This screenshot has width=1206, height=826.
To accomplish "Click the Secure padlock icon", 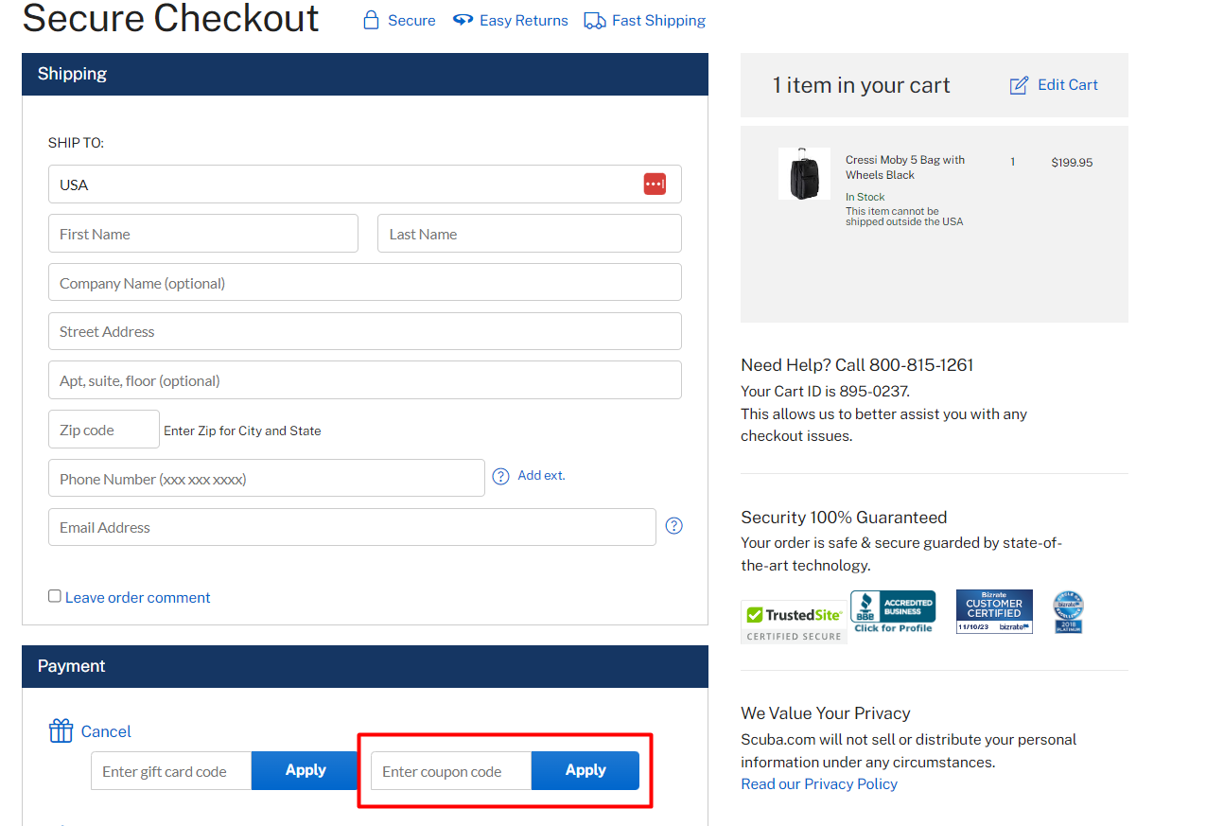I will coord(372,20).
